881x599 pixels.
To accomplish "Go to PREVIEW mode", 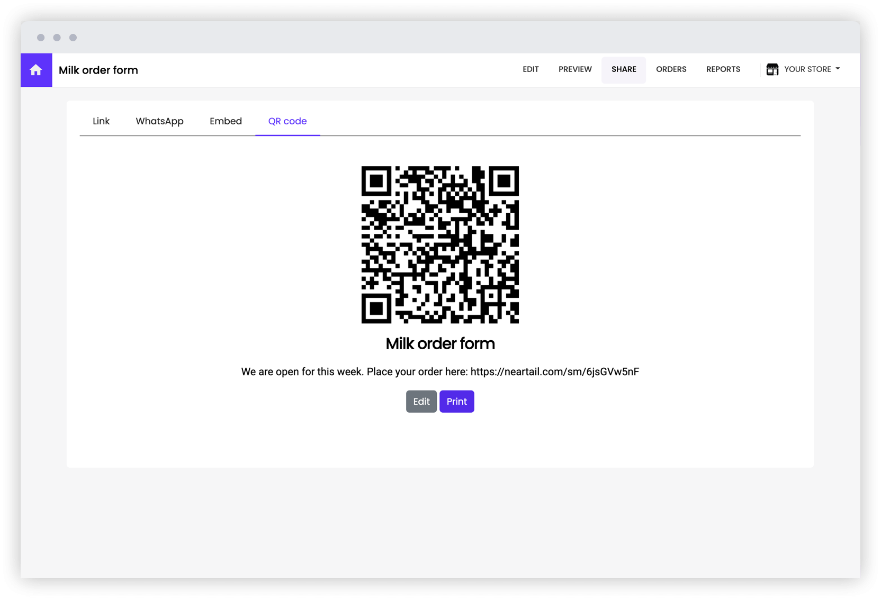I will [575, 69].
